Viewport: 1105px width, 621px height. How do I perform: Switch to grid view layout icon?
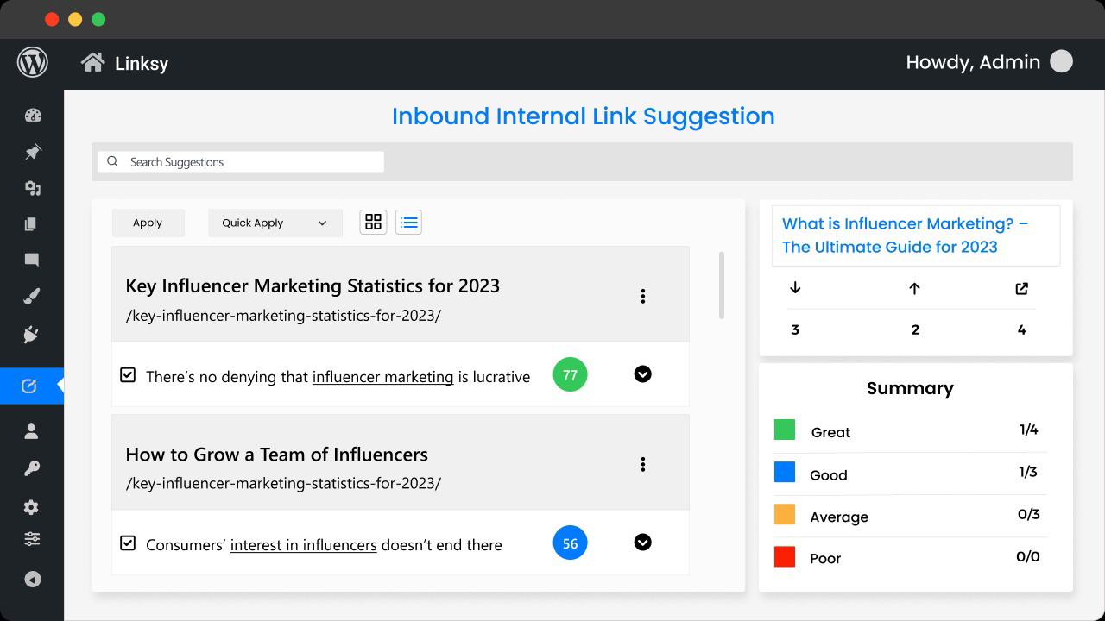(373, 223)
